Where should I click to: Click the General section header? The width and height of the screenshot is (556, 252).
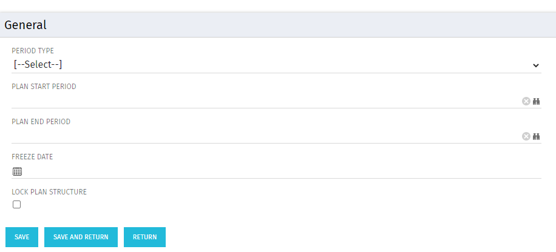click(25, 25)
